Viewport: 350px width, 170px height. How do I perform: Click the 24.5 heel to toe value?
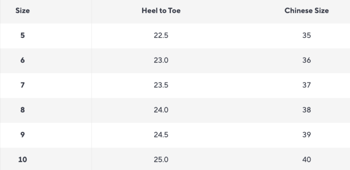pyautogui.click(x=161, y=135)
